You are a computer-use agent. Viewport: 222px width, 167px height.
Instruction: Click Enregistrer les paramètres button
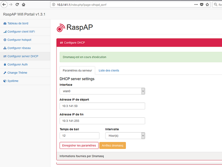(79, 146)
